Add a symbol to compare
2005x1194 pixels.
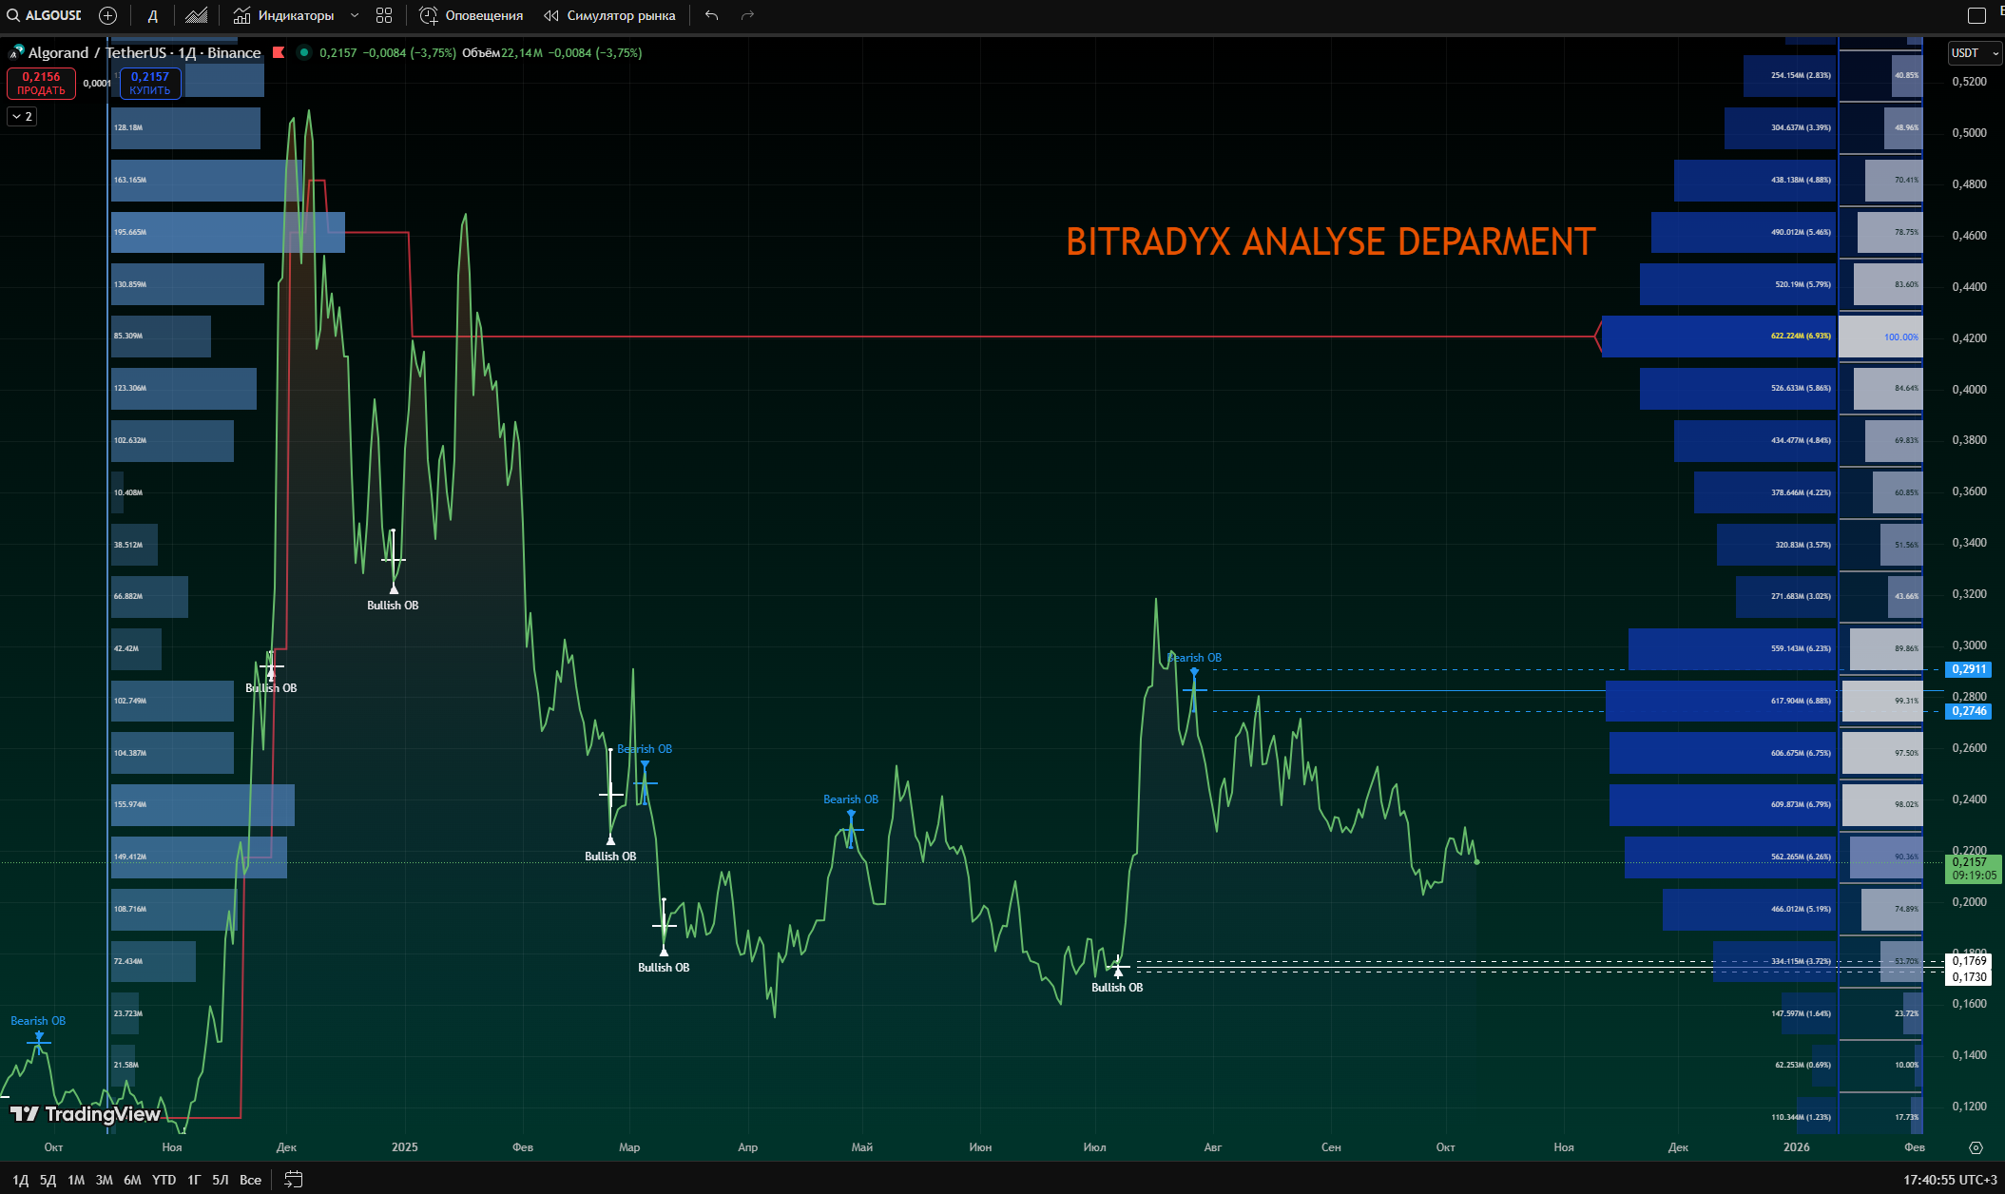click(108, 15)
